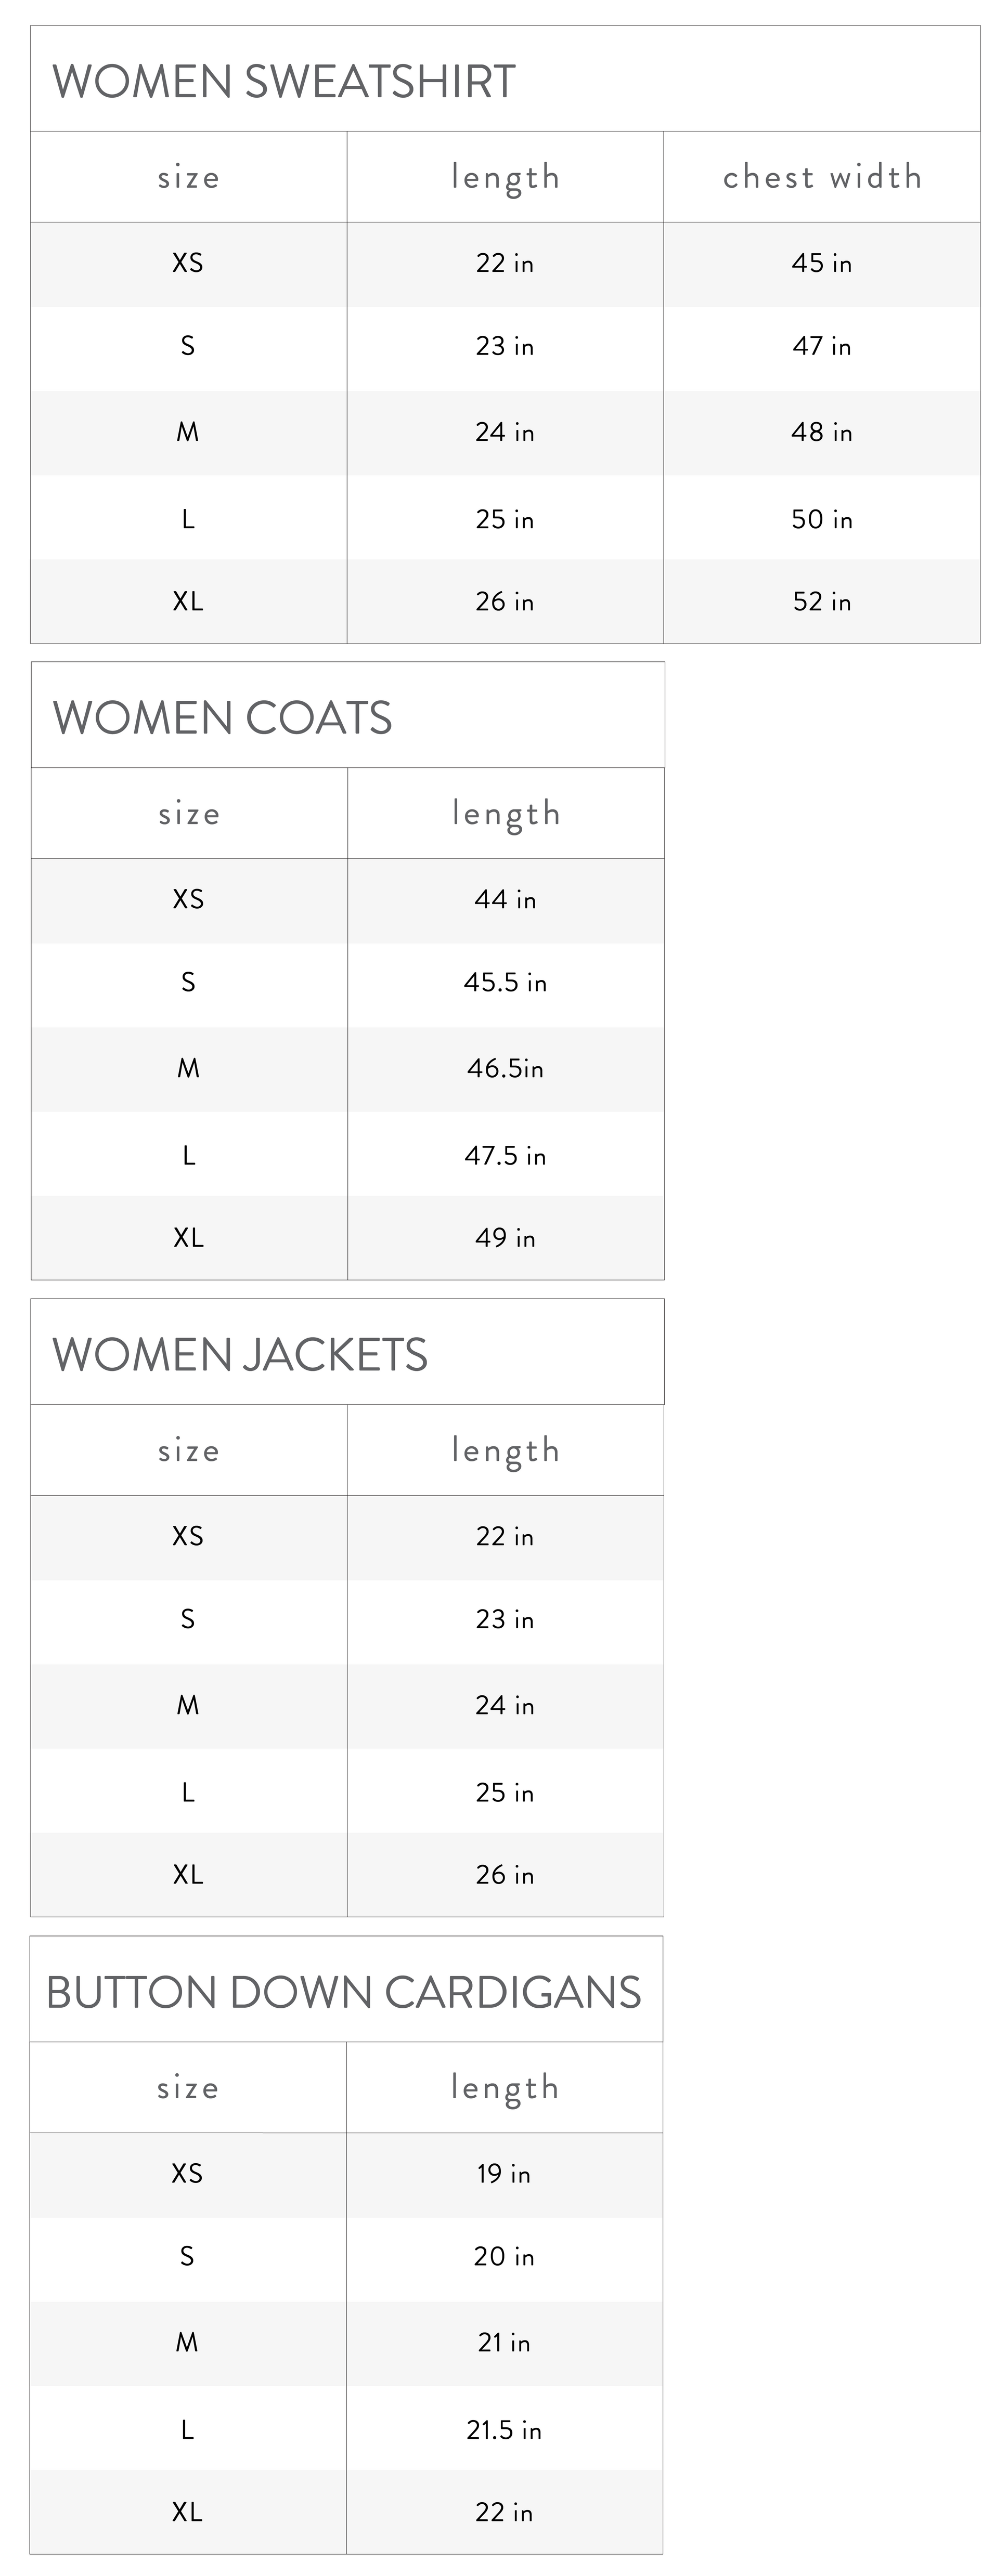Click the 47.5 in length value
This screenshot has width=1008, height=2576.
[x=505, y=1156]
